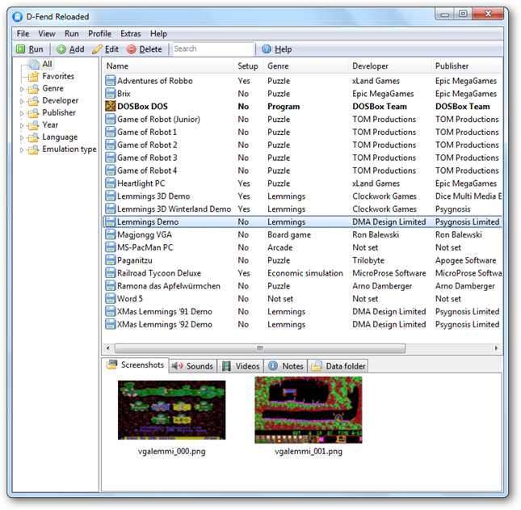
Task: Click the Edit pencil icon
Action: pos(97,49)
